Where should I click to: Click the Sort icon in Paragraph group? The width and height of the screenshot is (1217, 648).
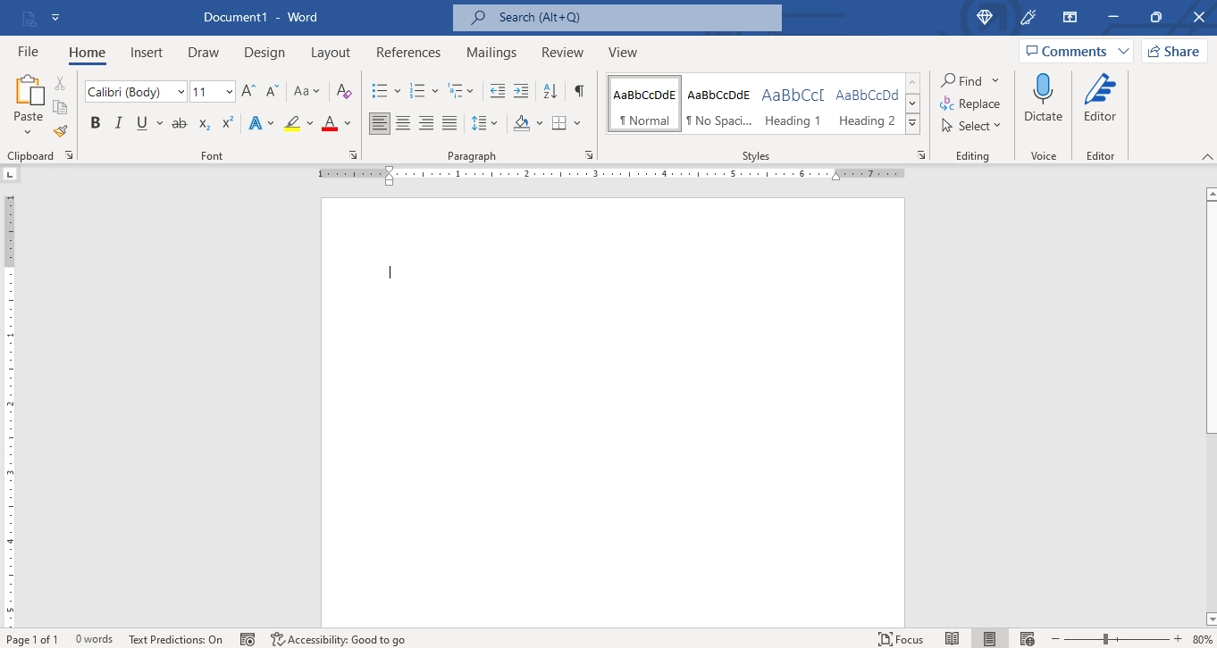pos(549,90)
